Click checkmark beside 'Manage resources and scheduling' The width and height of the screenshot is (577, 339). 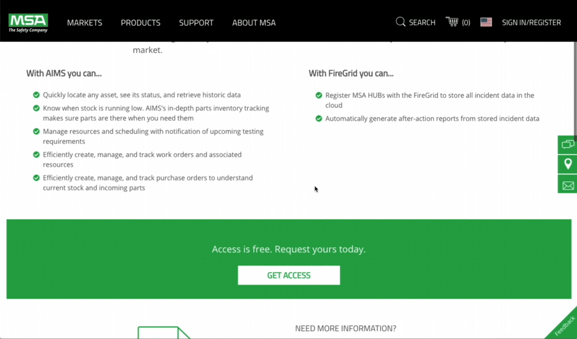tap(36, 131)
